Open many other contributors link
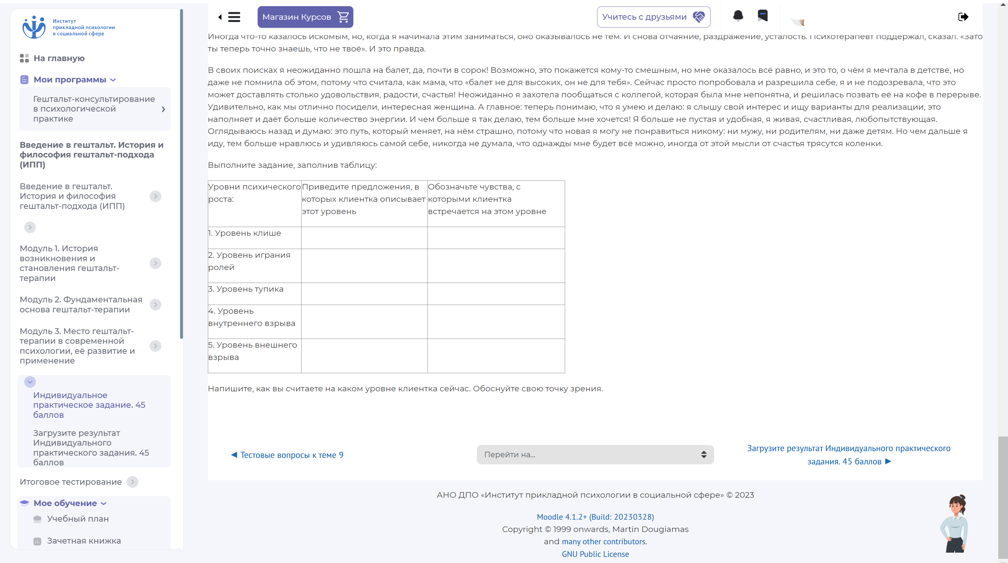 point(603,541)
